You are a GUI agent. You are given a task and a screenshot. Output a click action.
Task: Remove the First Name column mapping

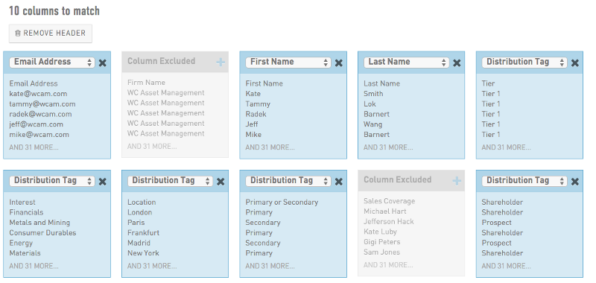click(x=338, y=63)
